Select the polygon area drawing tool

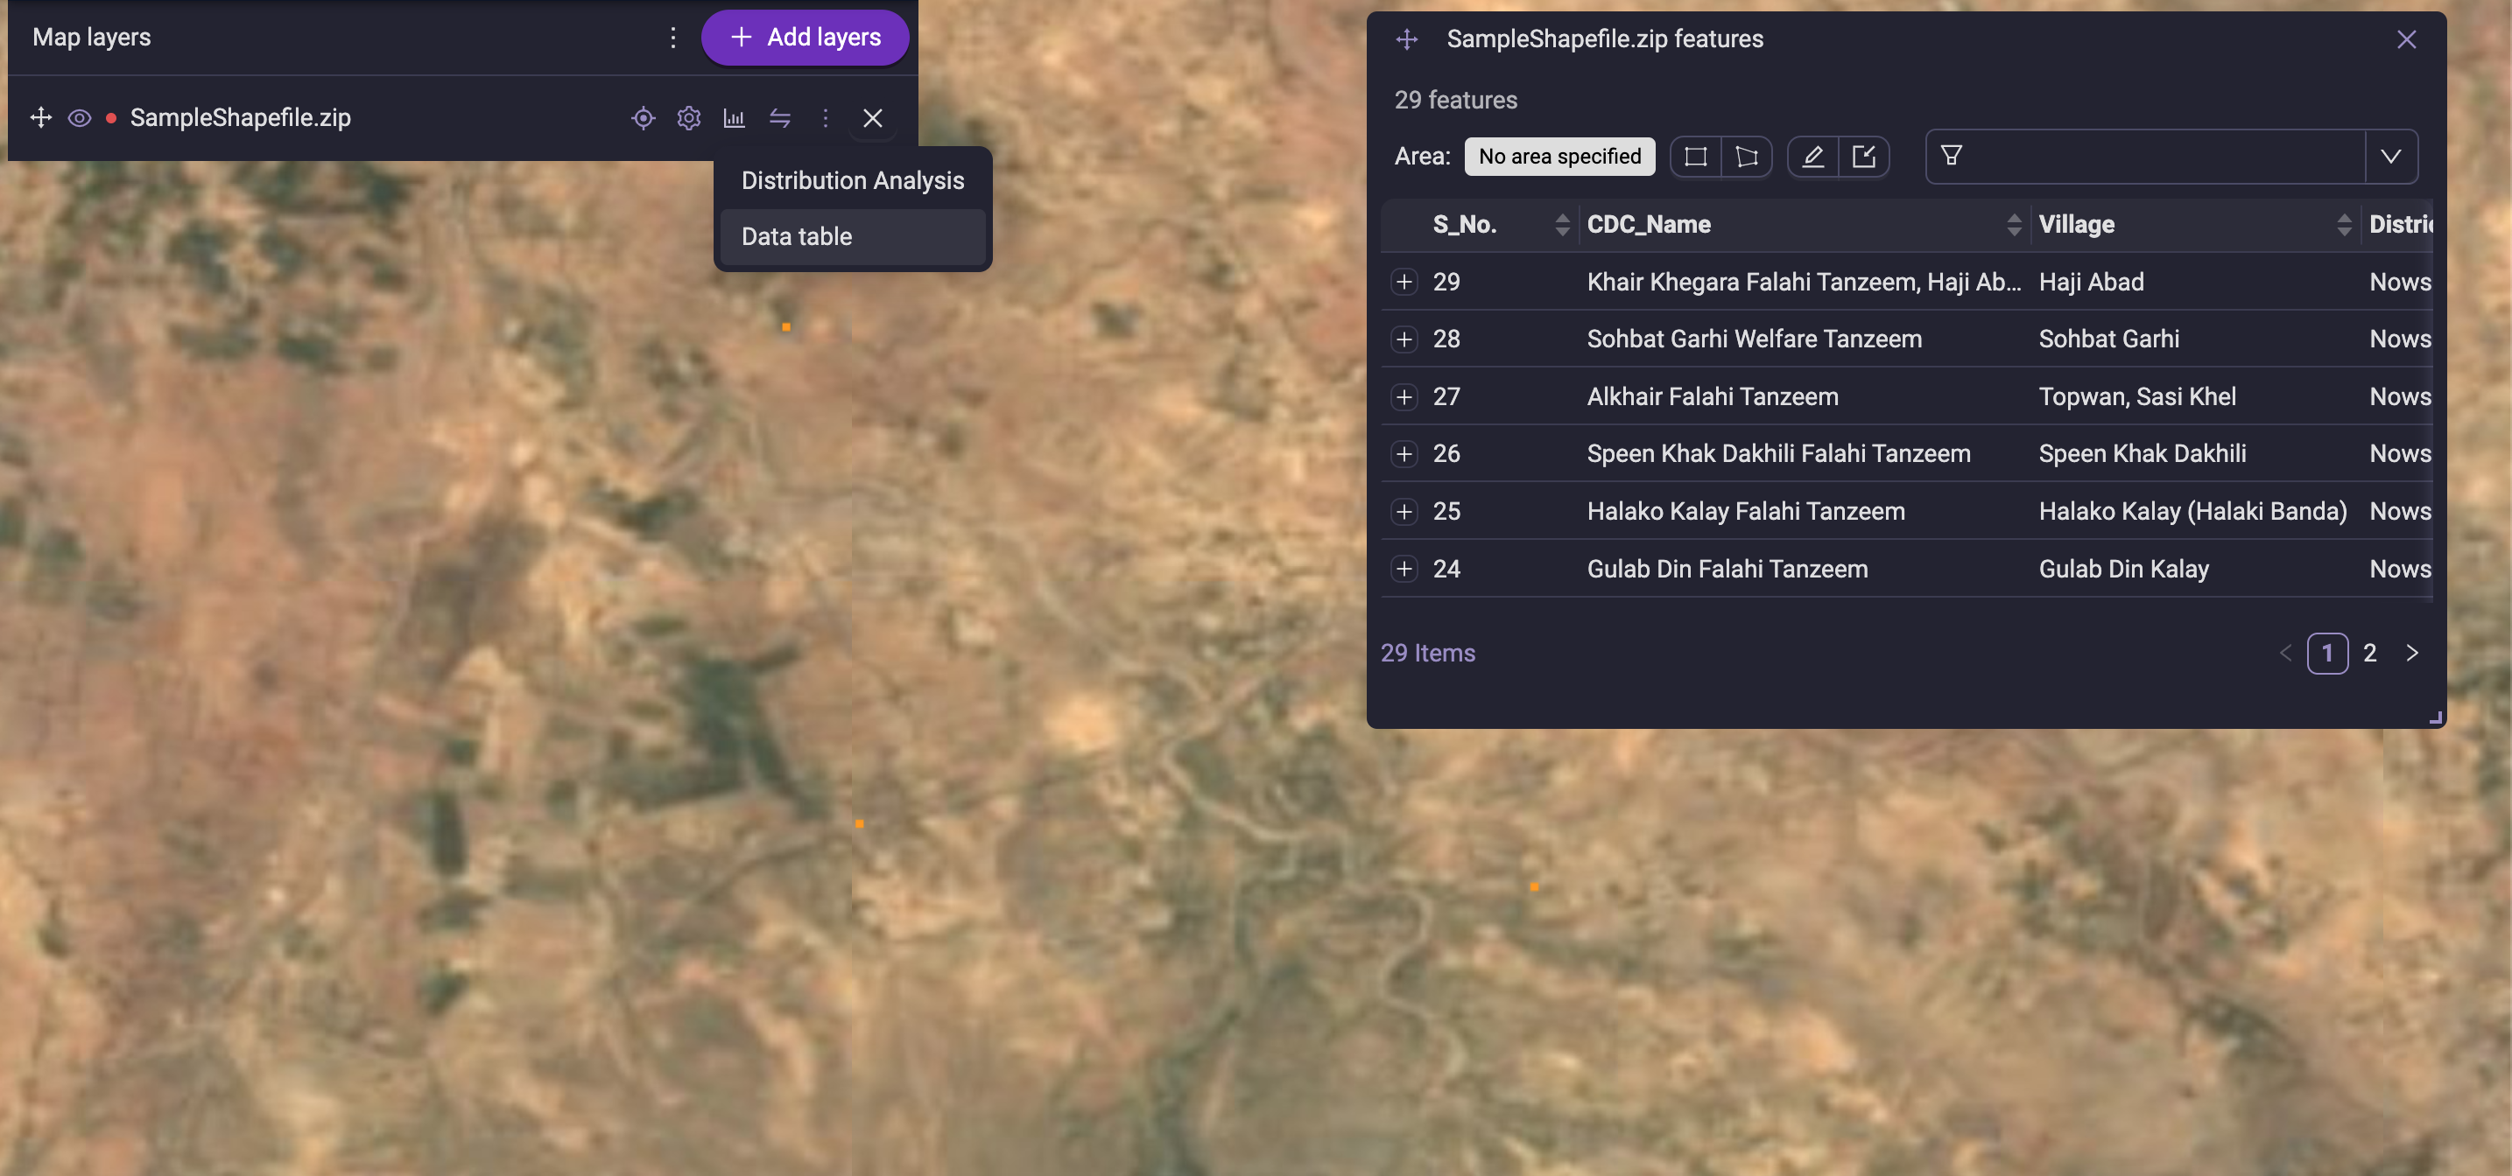point(1747,157)
